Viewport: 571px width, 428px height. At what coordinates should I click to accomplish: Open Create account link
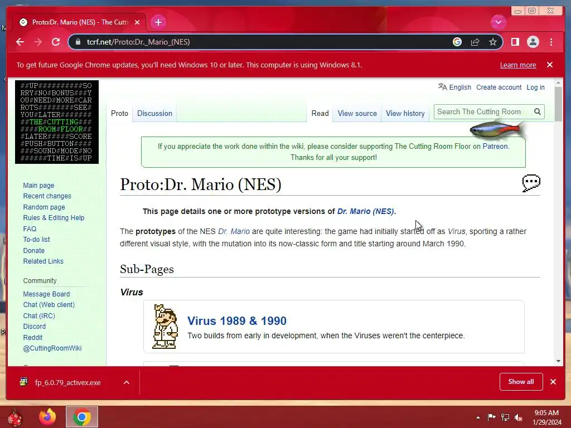499,87
